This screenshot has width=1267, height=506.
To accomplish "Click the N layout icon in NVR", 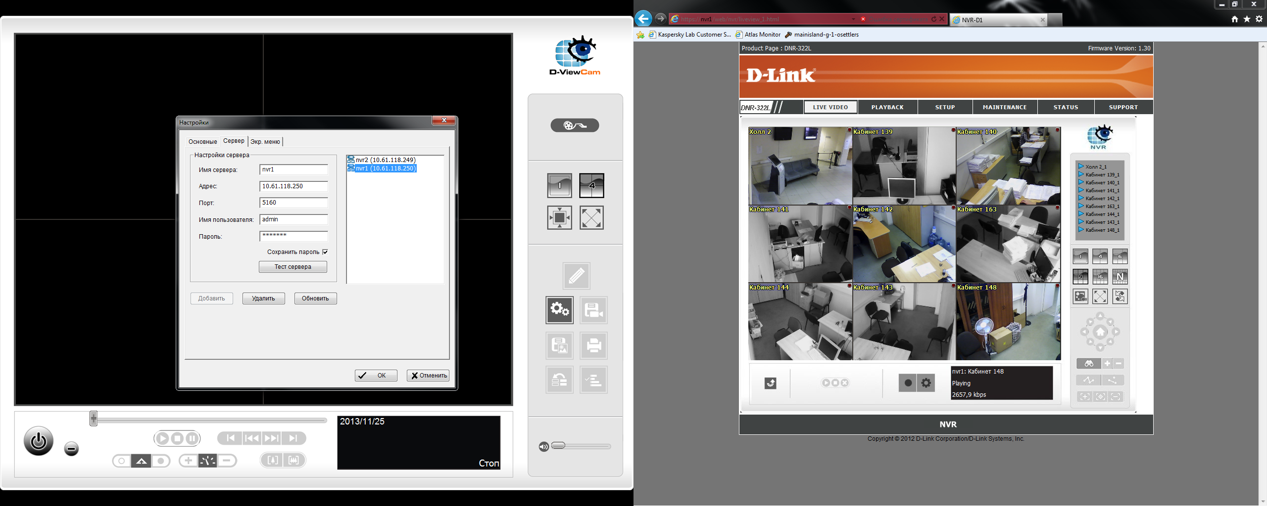I will tap(1120, 276).
